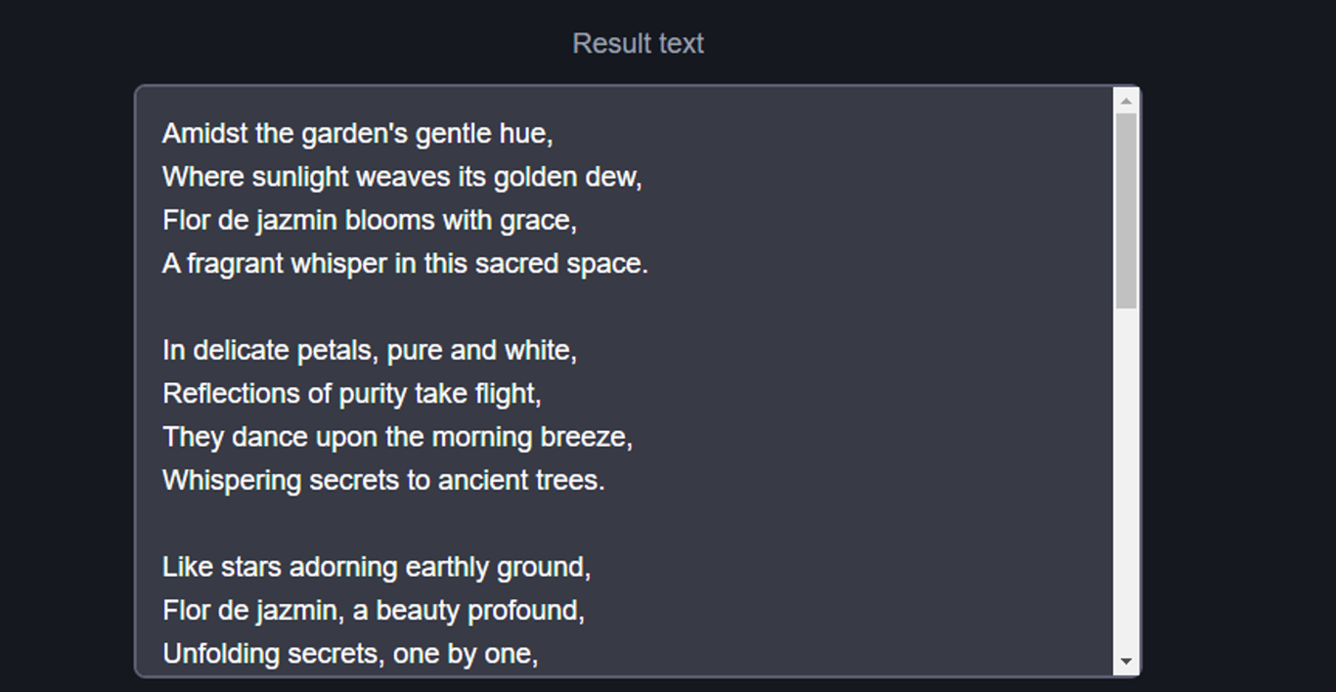Click the line 'Whispering secrets to ancient trees.'
Viewport: 1336px width, 692px height.
[383, 480]
